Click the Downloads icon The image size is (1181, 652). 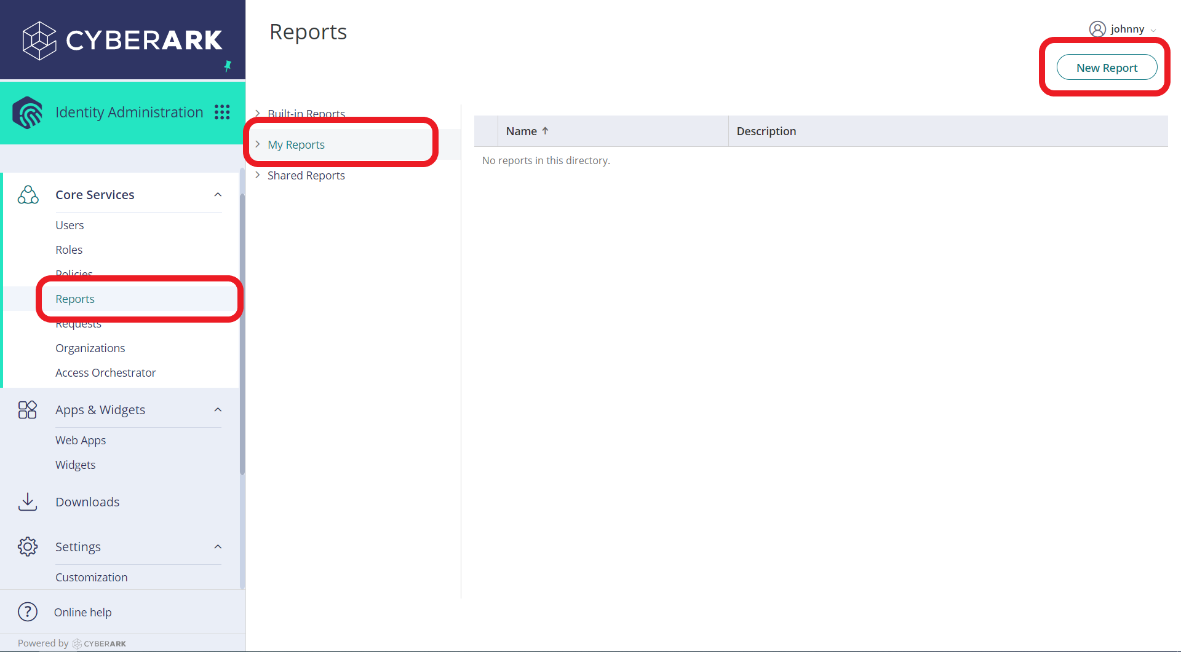point(28,501)
